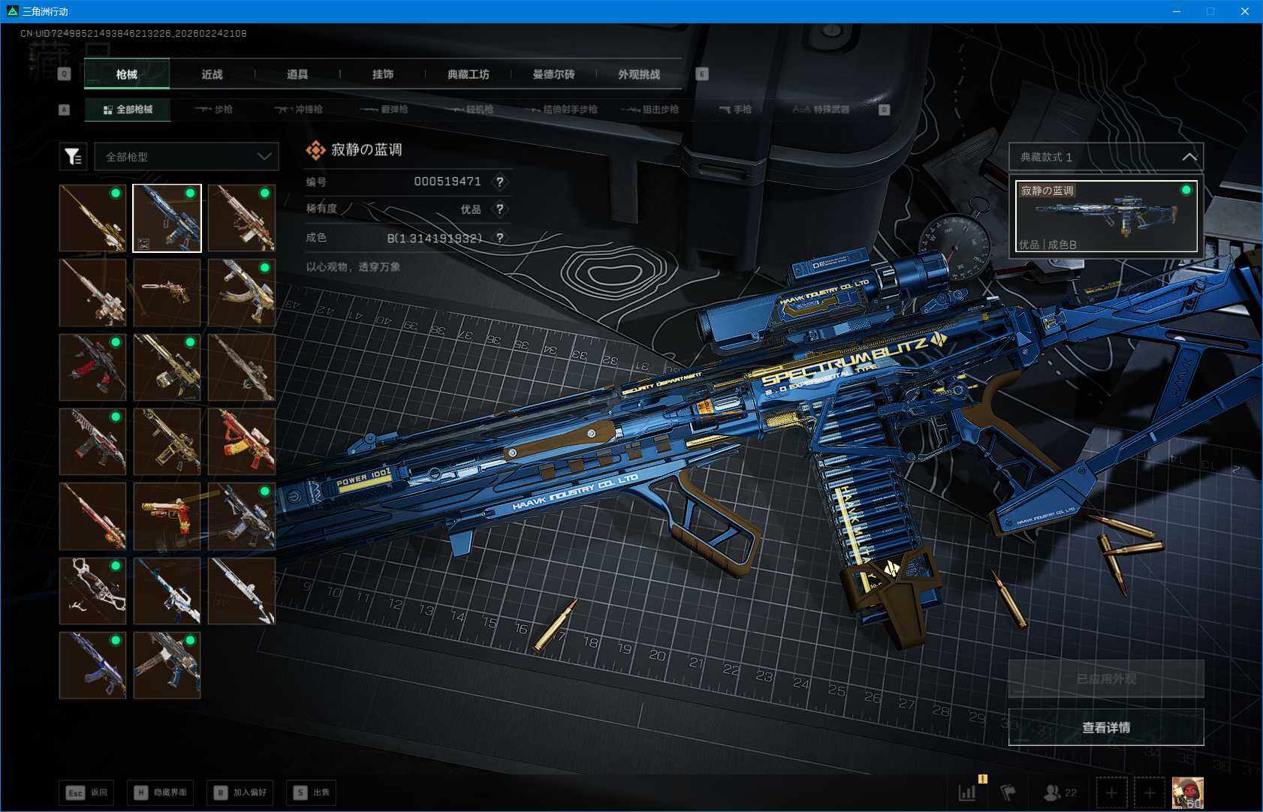
Task: Select the orange-red submachine gun skin thumbnail
Action: [242, 441]
